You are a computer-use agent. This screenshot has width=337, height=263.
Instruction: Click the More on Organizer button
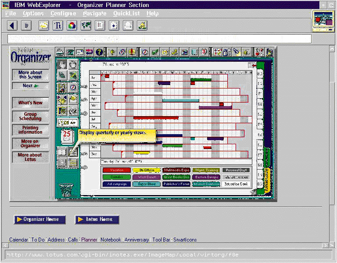(x=30, y=143)
